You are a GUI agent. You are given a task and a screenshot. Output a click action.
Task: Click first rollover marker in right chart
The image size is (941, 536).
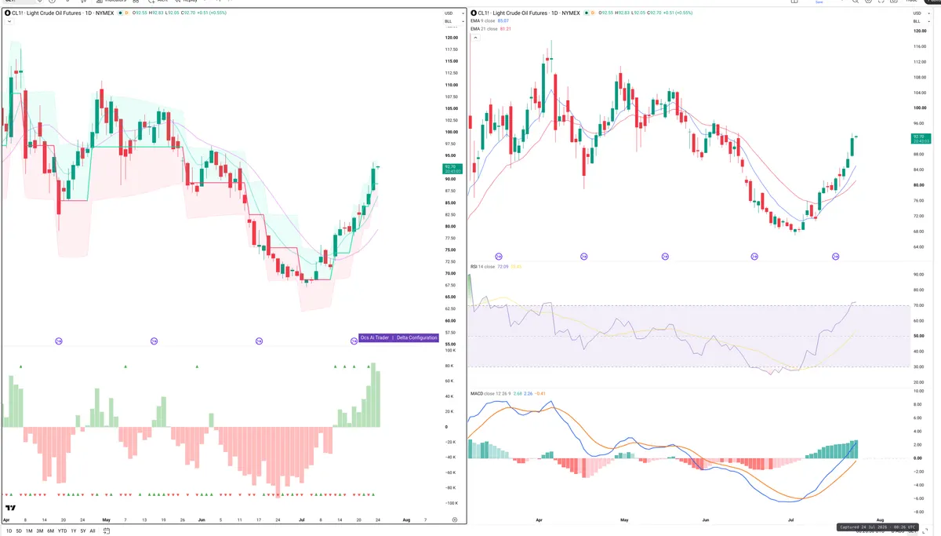coord(499,257)
